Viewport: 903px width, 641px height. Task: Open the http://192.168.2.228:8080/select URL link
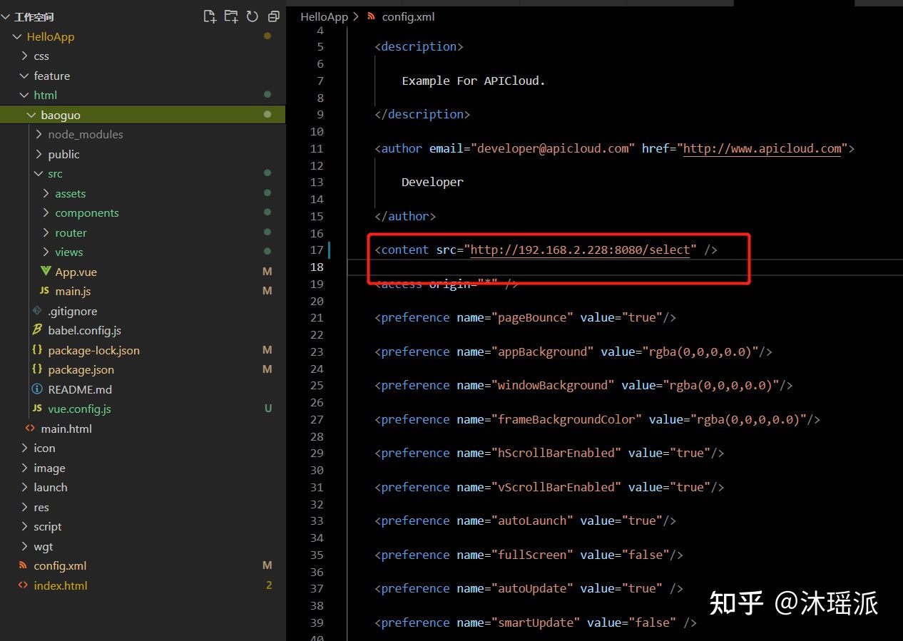click(580, 250)
